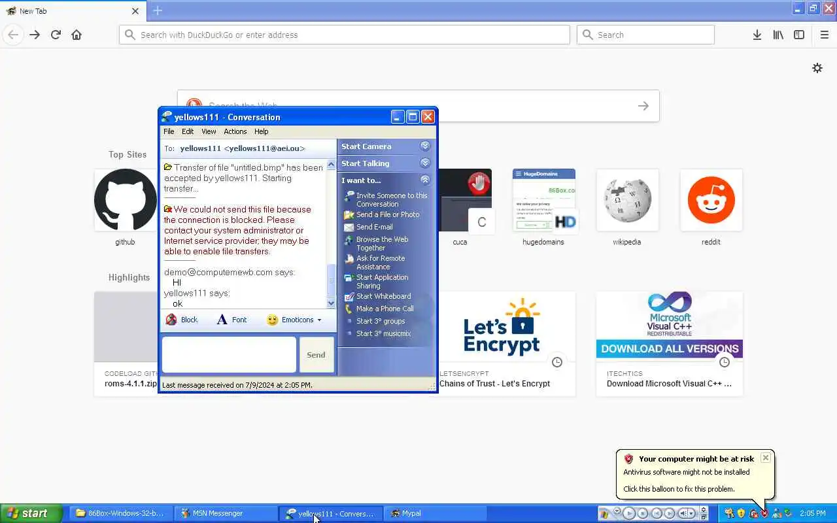Select Send E-mail action
The height and width of the screenshot is (523, 837).
point(368,227)
